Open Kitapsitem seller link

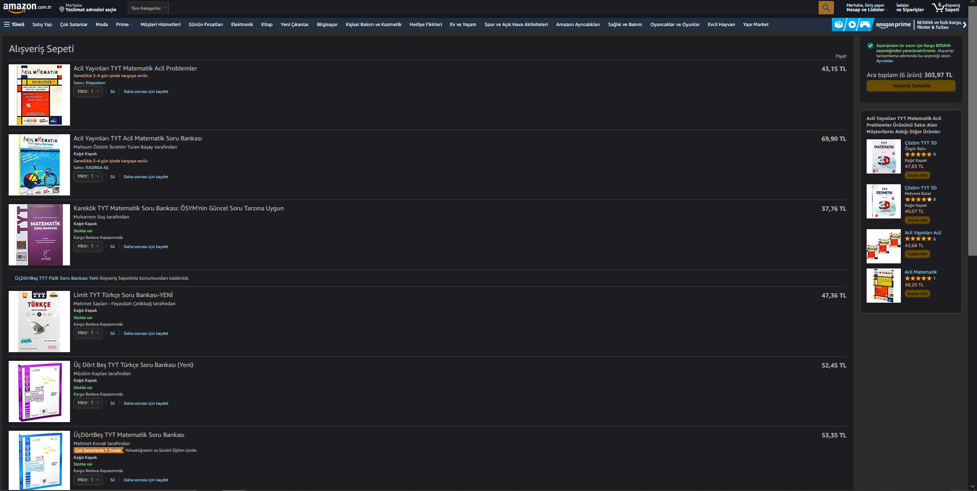pos(96,83)
